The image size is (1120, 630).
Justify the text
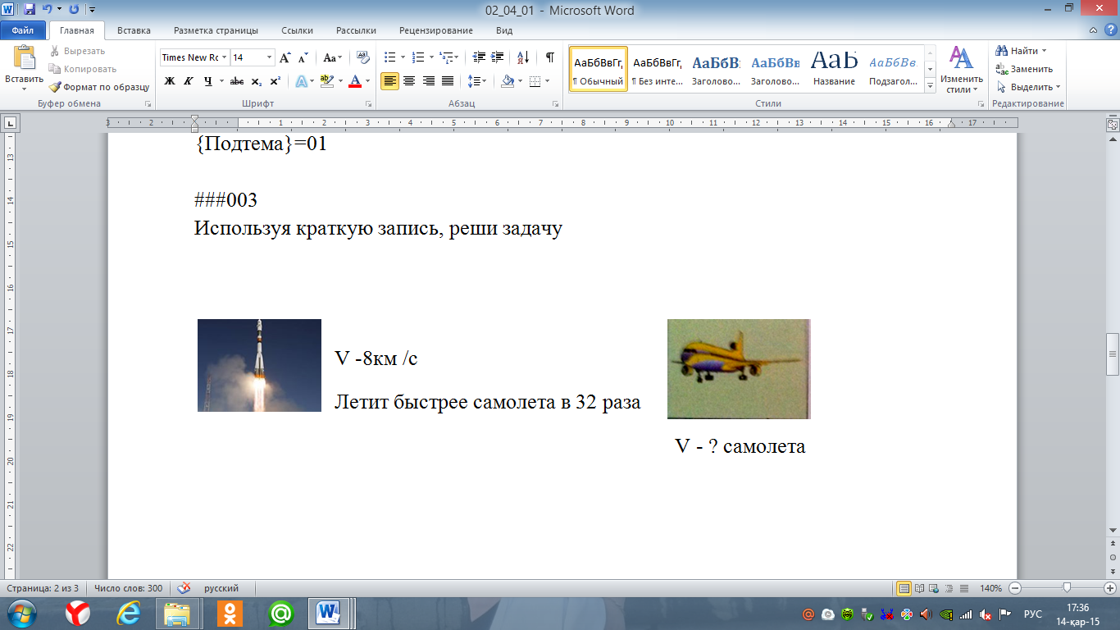coord(448,80)
